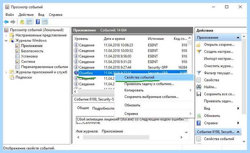This screenshot has height=153, width=250.
Task: Click Обновить in Actions pane
Action: [212, 116]
